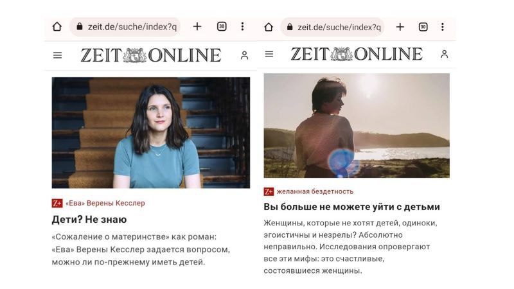This screenshot has width=514, height=289.
Task: Open three-dot browser menu in right window
Action: point(443,27)
